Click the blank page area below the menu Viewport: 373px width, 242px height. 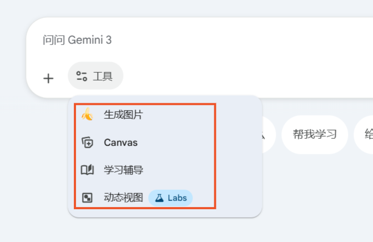point(167,230)
